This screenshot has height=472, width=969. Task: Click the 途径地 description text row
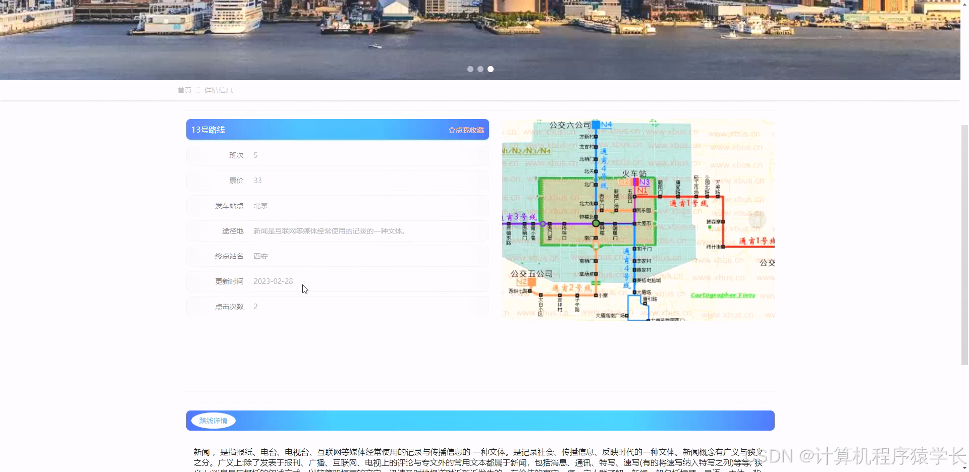[x=331, y=231]
